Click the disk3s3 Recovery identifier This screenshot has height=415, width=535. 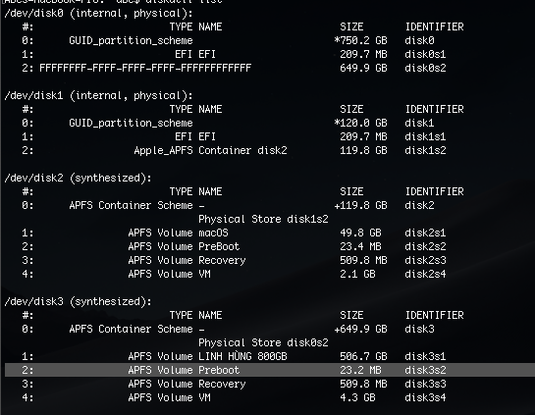tap(425, 384)
